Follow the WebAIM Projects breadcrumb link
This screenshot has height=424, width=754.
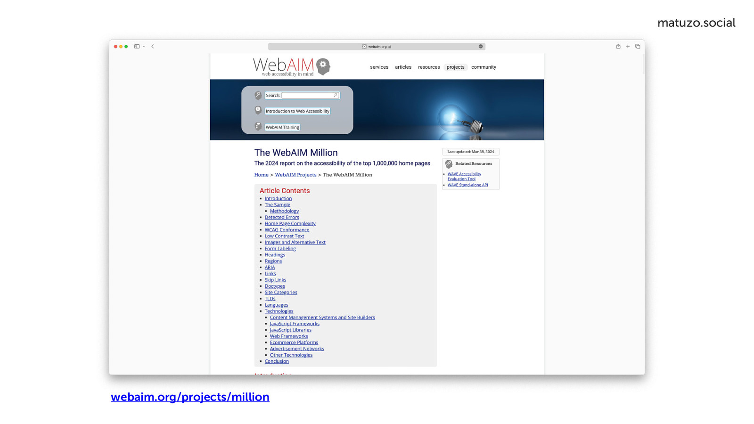click(x=295, y=175)
